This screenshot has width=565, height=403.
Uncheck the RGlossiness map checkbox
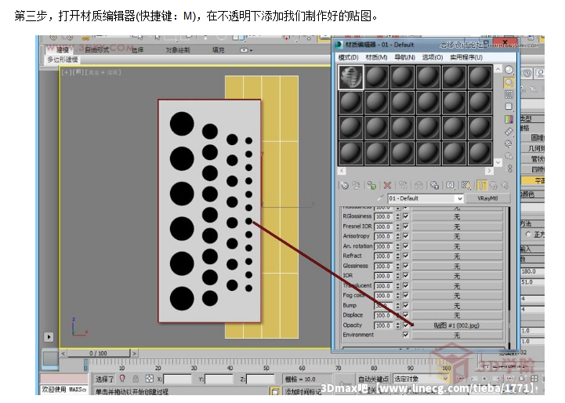coord(406,216)
